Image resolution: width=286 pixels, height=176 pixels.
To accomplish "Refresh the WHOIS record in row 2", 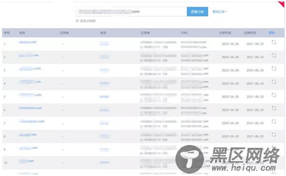I will click(274, 55).
